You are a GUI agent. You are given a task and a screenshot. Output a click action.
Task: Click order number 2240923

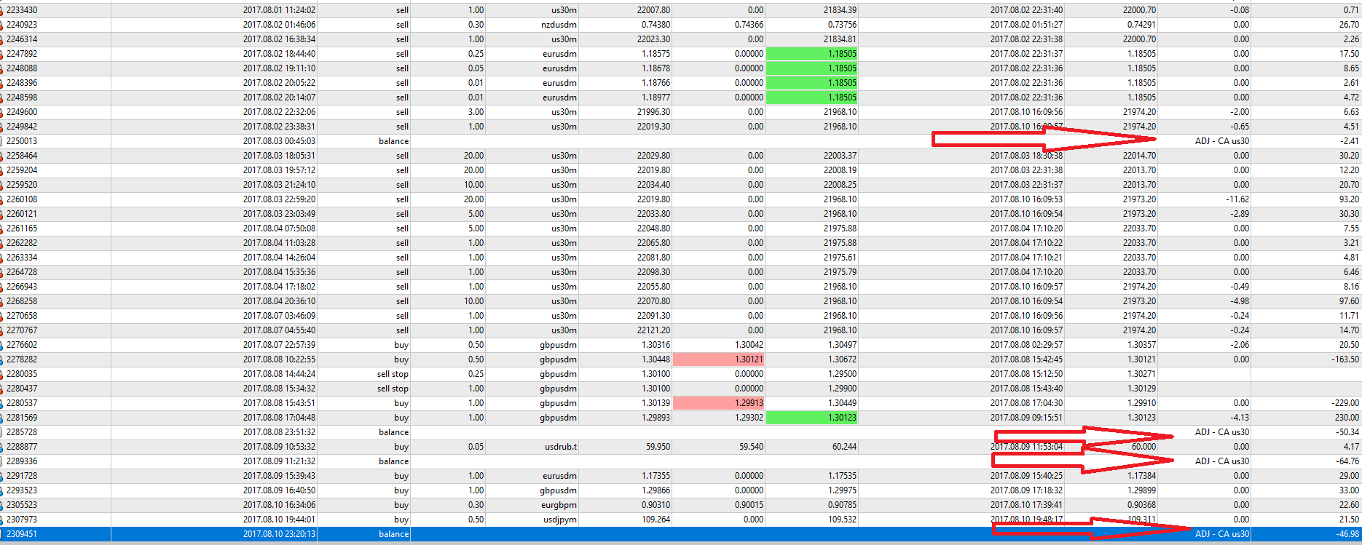point(22,25)
